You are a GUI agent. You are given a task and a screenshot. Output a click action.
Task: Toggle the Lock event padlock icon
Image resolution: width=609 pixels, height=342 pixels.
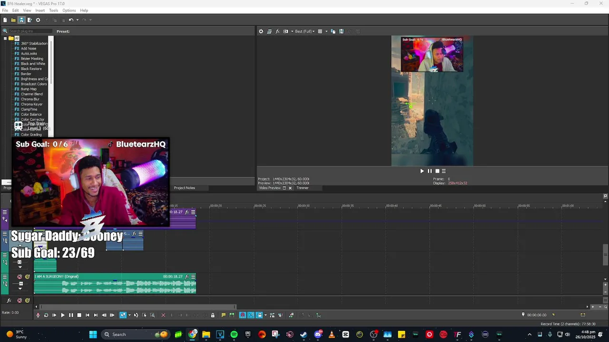(x=213, y=315)
